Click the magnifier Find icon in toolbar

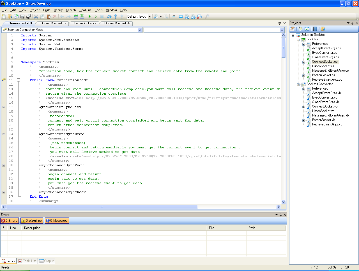point(207,17)
